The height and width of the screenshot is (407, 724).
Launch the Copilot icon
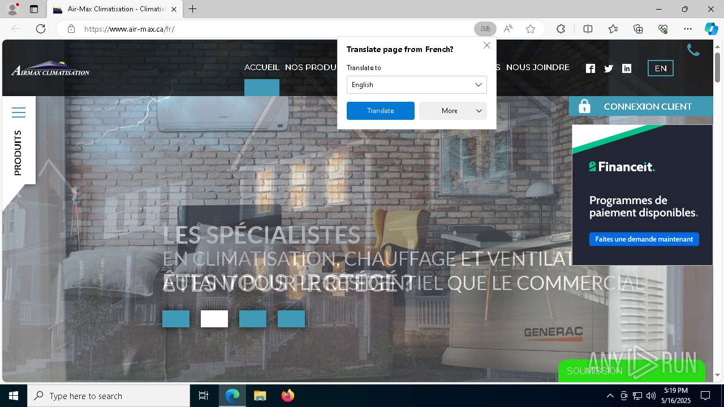(x=711, y=29)
